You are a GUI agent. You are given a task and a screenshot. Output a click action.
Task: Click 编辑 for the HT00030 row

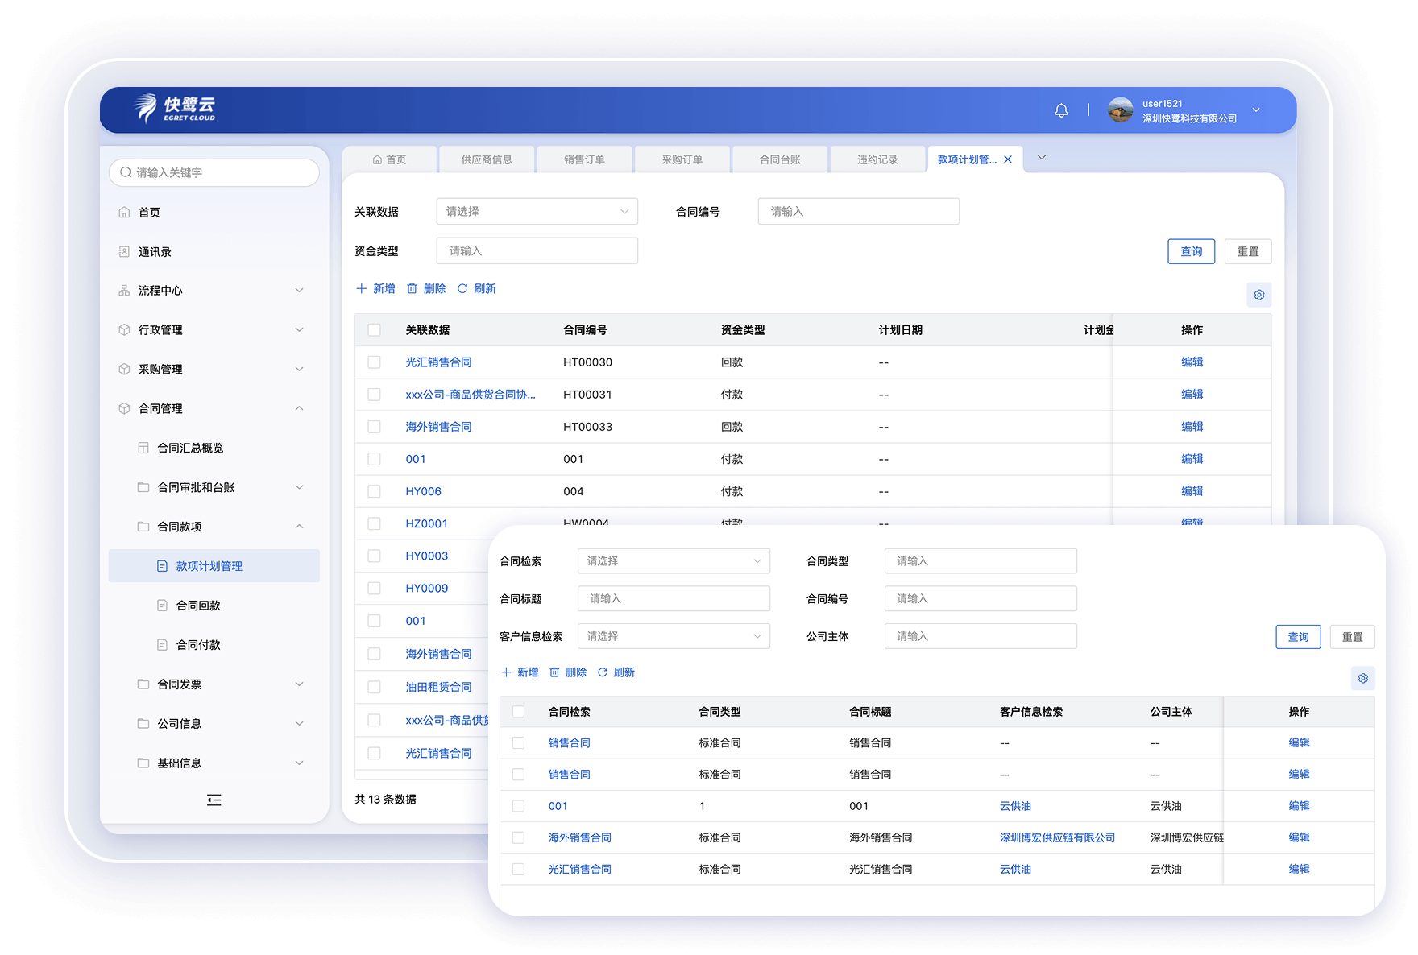click(x=1192, y=363)
